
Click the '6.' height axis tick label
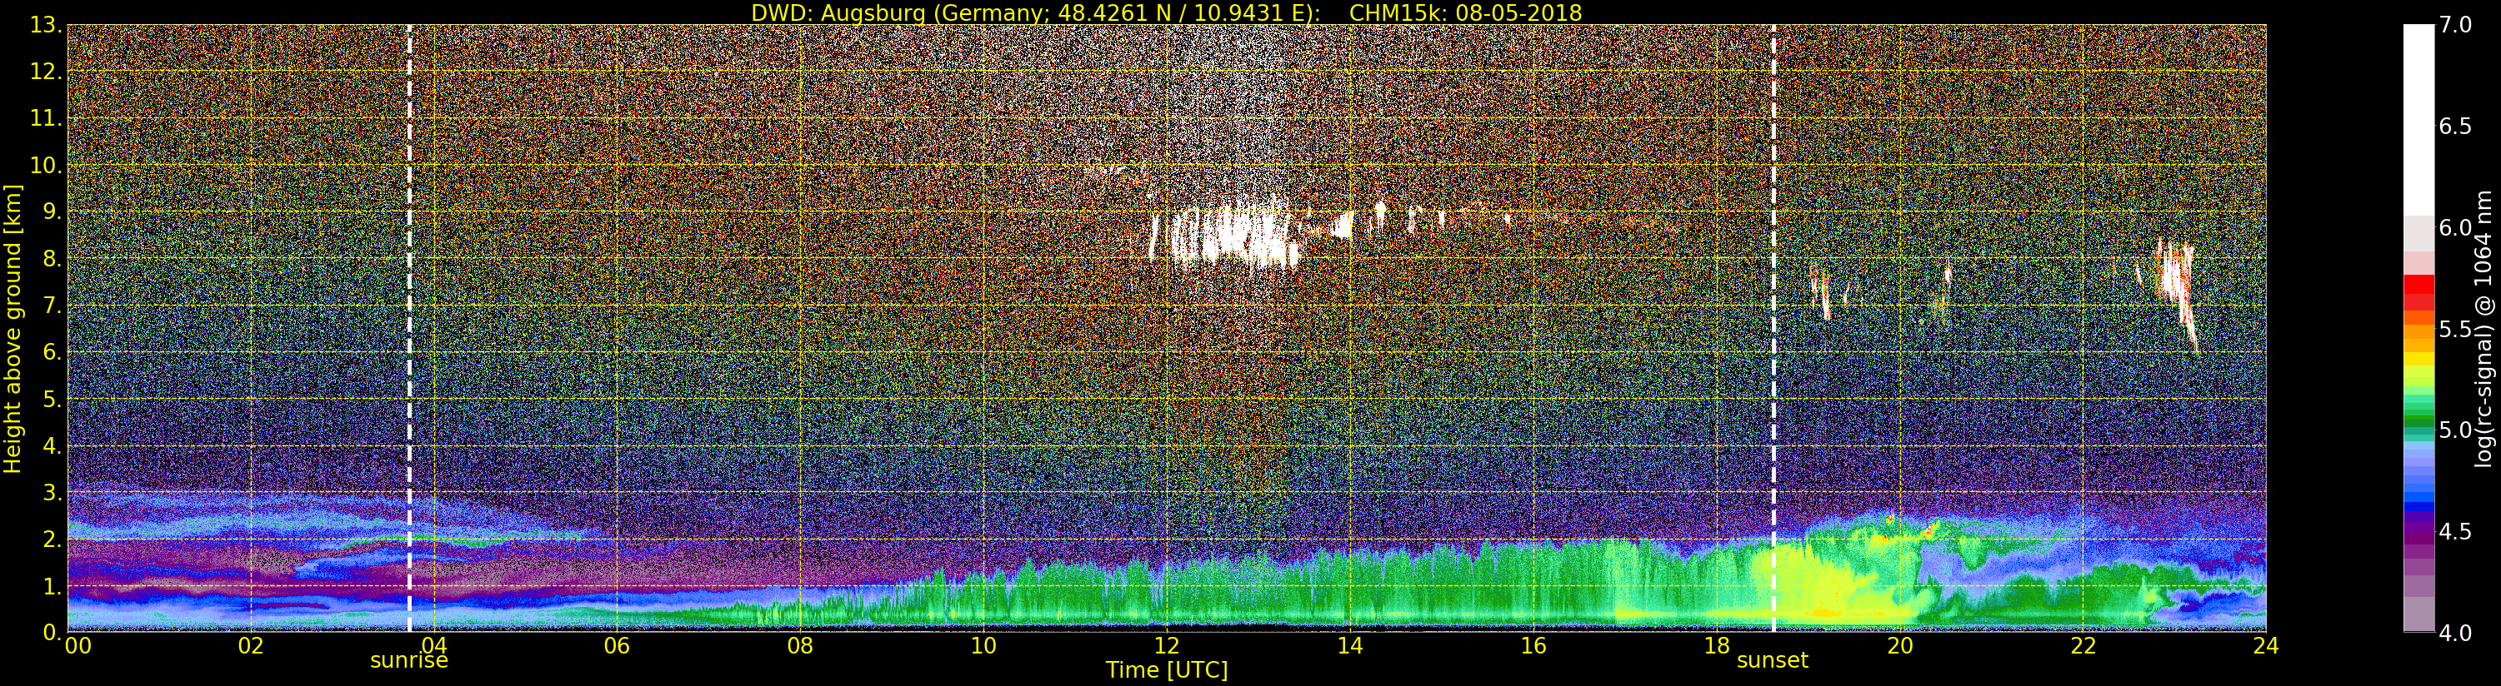[52, 352]
